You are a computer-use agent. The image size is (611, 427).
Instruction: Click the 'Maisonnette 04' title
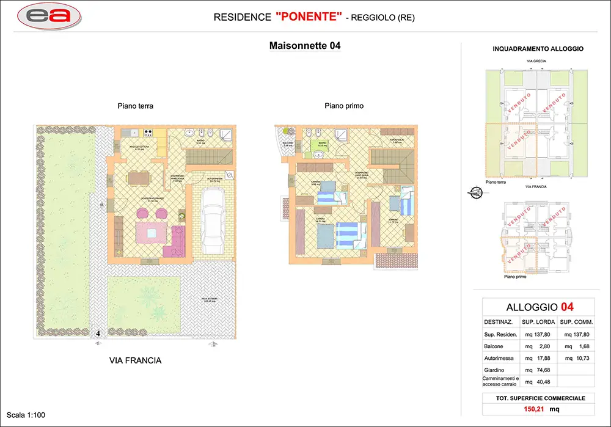(305, 46)
